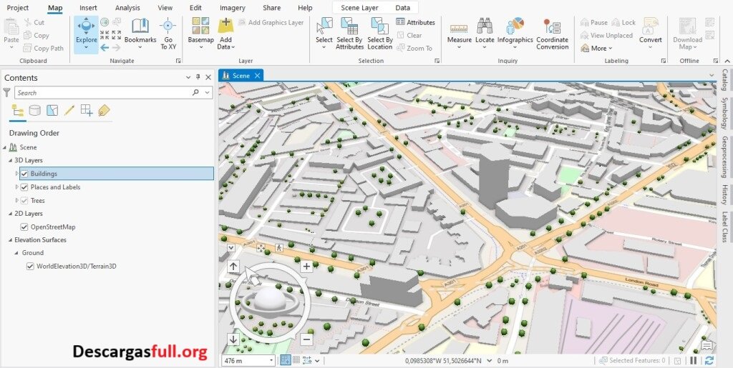Collapse the 3D Layers group
This screenshot has height=368, width=733.
[x=10, y=161]
